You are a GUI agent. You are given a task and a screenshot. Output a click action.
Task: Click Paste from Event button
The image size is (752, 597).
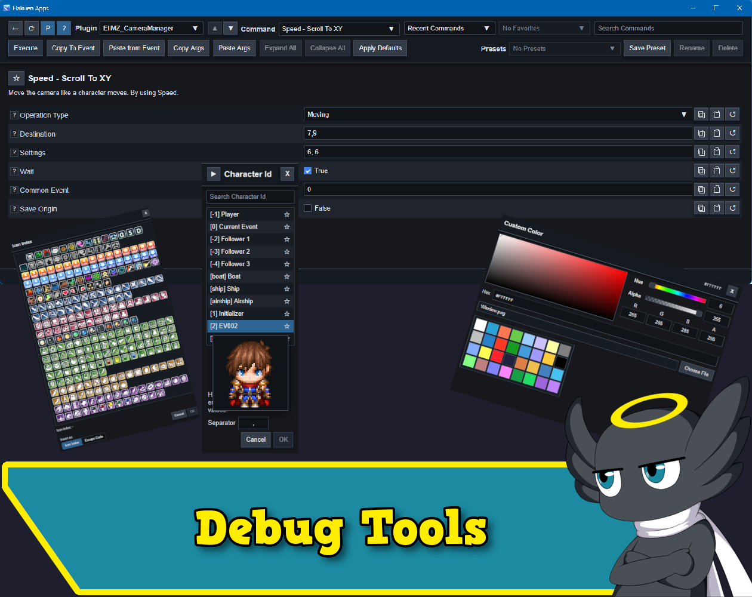134,48
